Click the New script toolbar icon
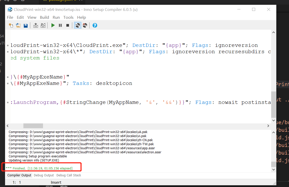Image resolution: width=289 pixels, height=187 pixels. [11, 25]
